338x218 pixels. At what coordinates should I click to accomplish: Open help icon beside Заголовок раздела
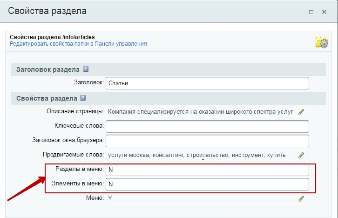[x=86, y=69]
